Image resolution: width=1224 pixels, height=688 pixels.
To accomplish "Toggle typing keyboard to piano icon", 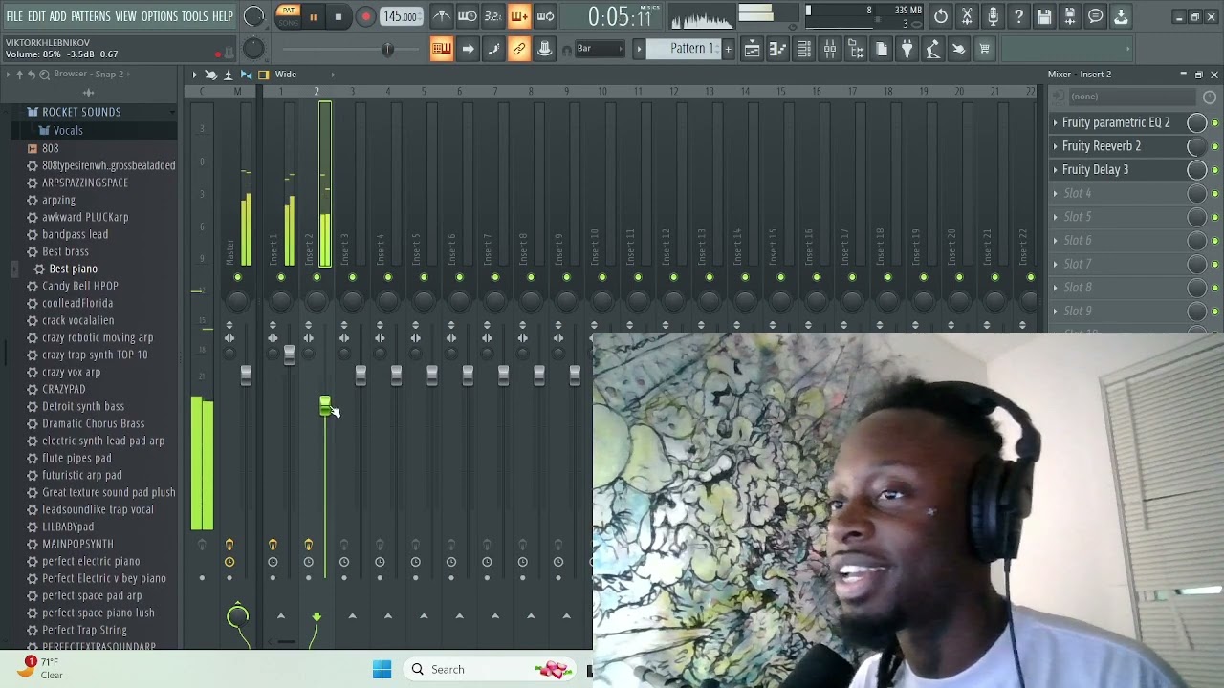I will [x=441, y=49].
